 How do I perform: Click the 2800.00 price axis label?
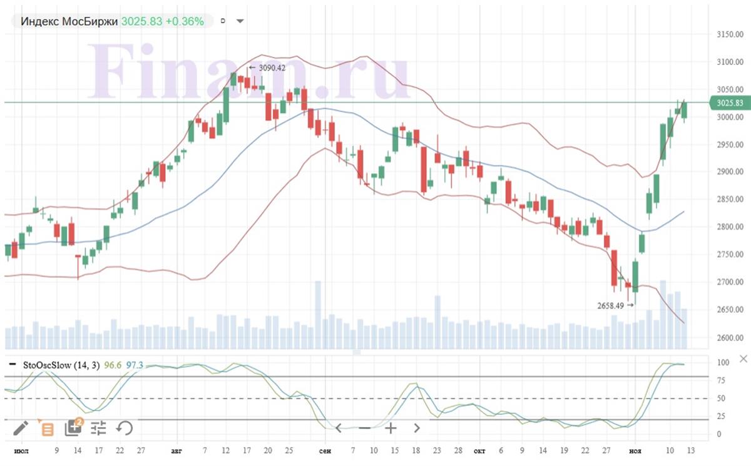click(730, 227)
